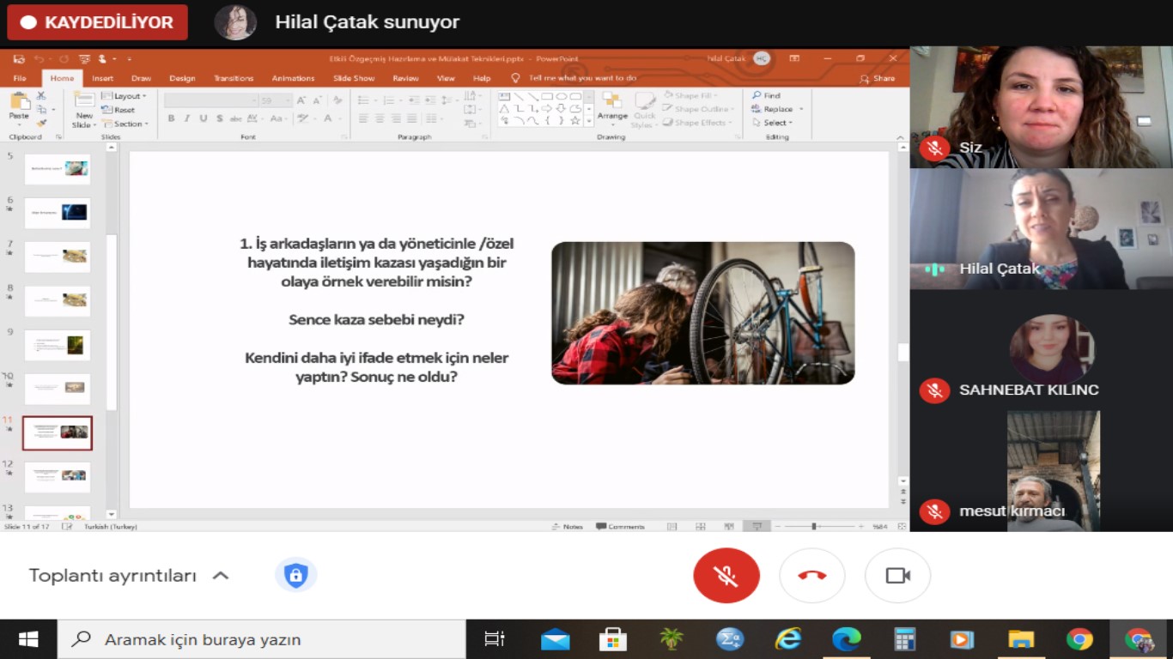Open Google Chrome from the taskbar
Viewport: 1173px width, 659px height.
point(1079,639)
